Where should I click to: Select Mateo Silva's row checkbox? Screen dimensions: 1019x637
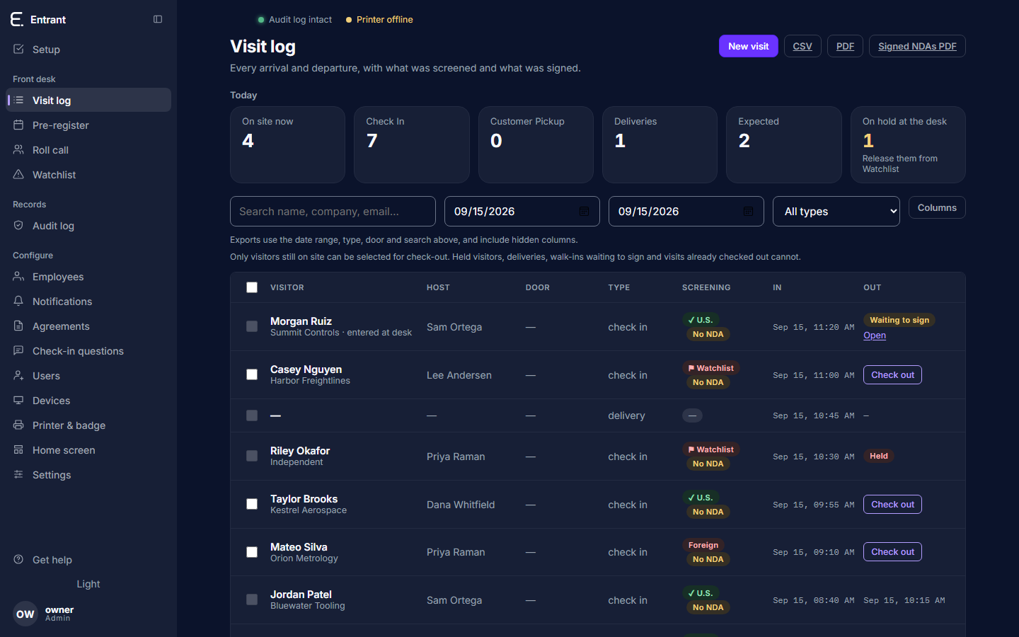[252, 552]
